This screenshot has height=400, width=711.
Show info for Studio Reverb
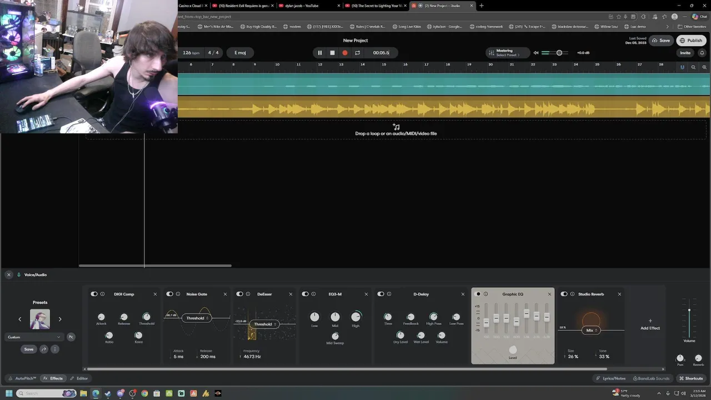572,294
